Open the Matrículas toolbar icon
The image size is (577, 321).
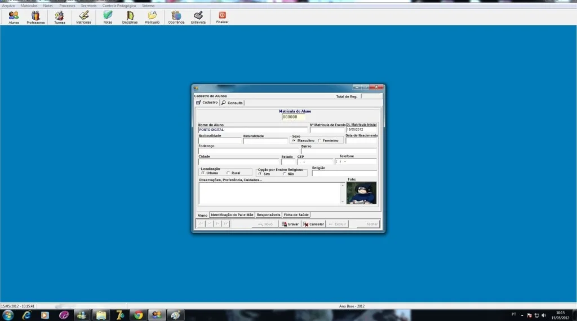coord(83,17)
